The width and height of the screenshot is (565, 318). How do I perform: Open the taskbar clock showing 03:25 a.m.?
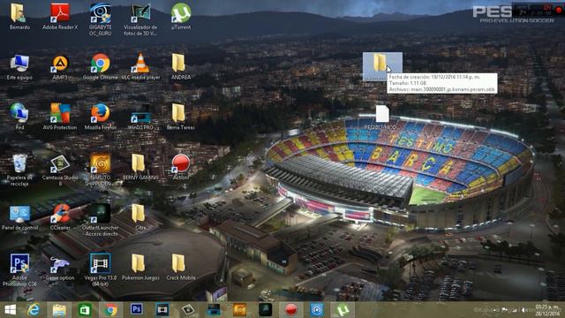pos(547,310)
